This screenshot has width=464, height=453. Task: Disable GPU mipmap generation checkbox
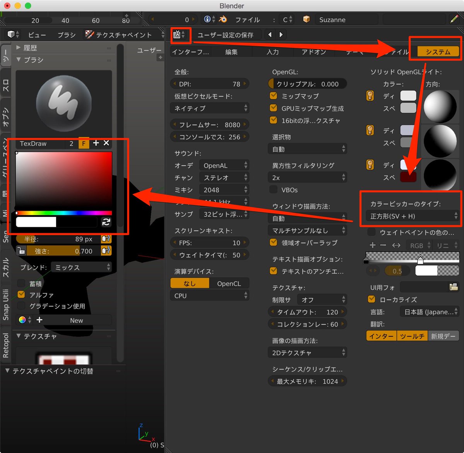tap(273, 108)
